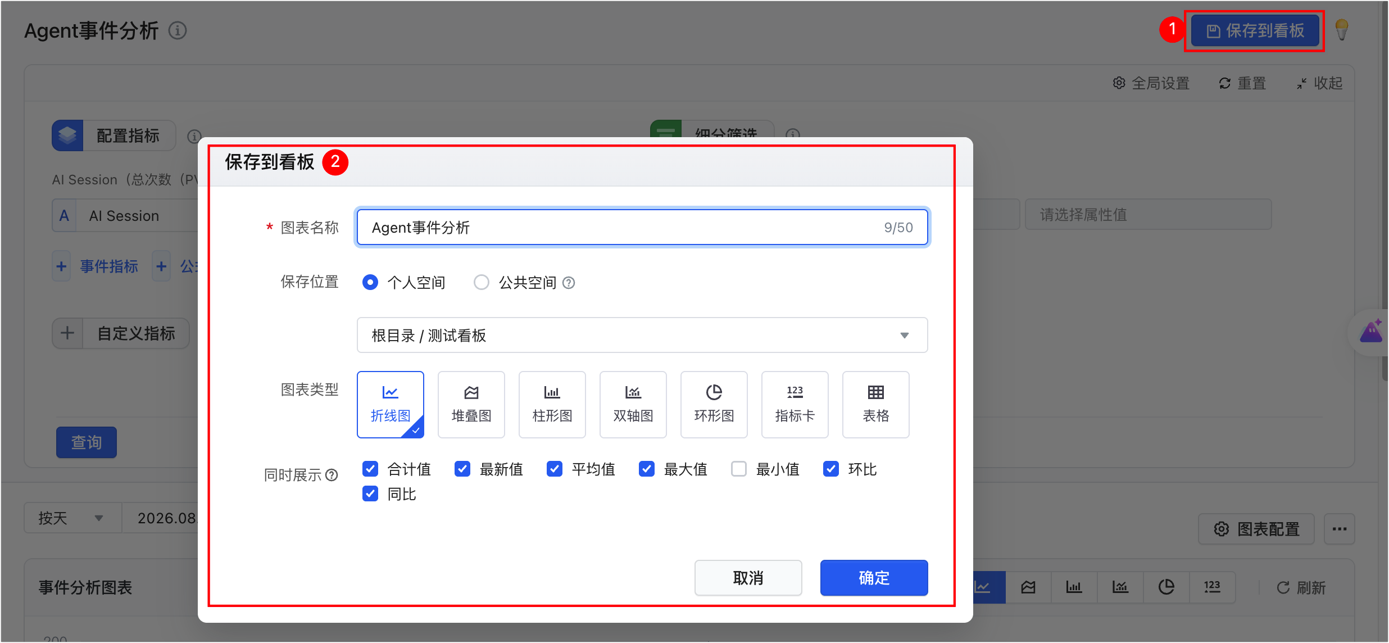Select 指标卡 chart type
The height and width of the screenshot is (643, 1389).
pos(795,404)
